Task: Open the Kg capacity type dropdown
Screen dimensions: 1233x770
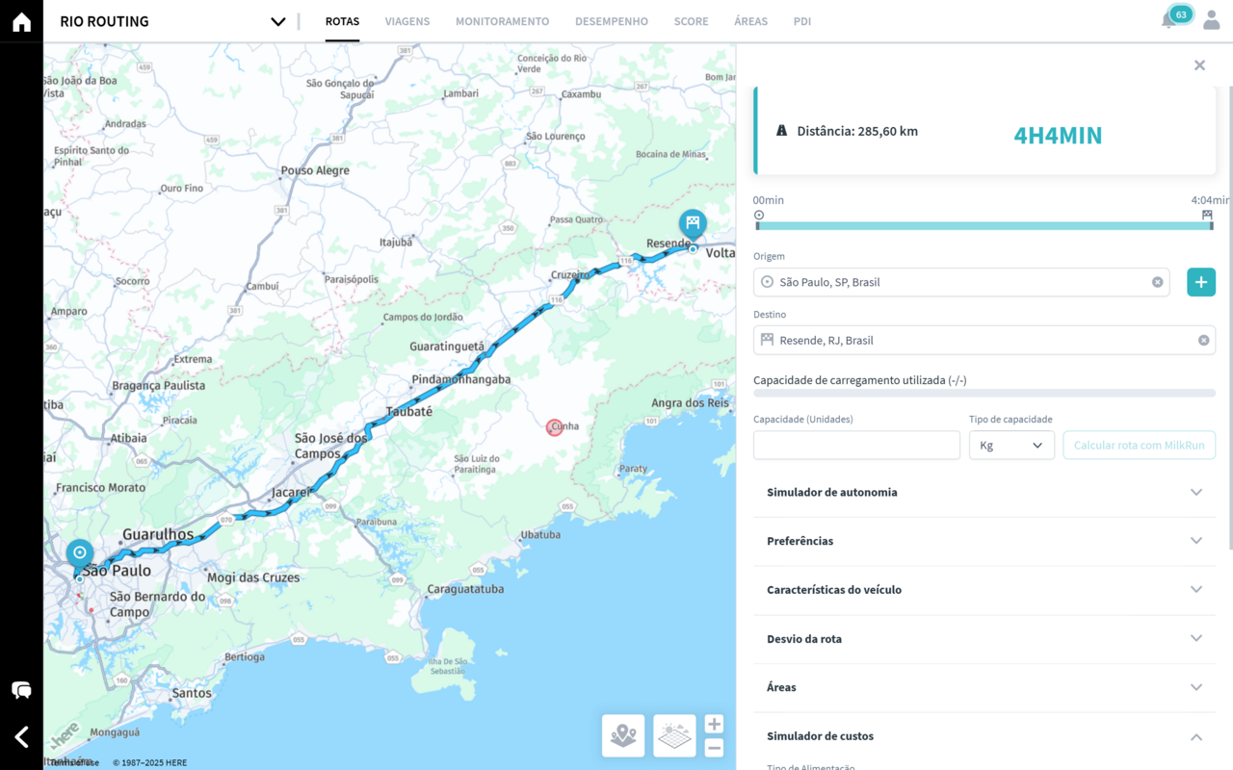Action: pyautogui.click(x=1010, y=445)
